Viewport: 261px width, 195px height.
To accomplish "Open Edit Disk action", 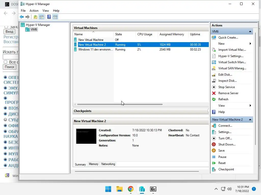I will [x=225, y=75].
